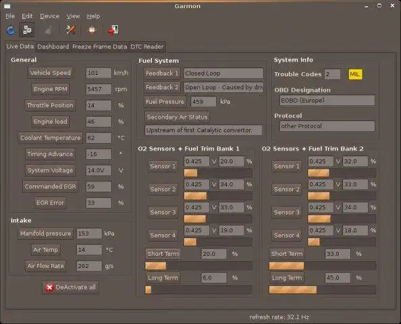Toggle the Engine RPM sensor button

click(51, 89)
